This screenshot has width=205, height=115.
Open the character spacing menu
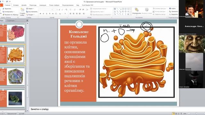pos(56,13)
